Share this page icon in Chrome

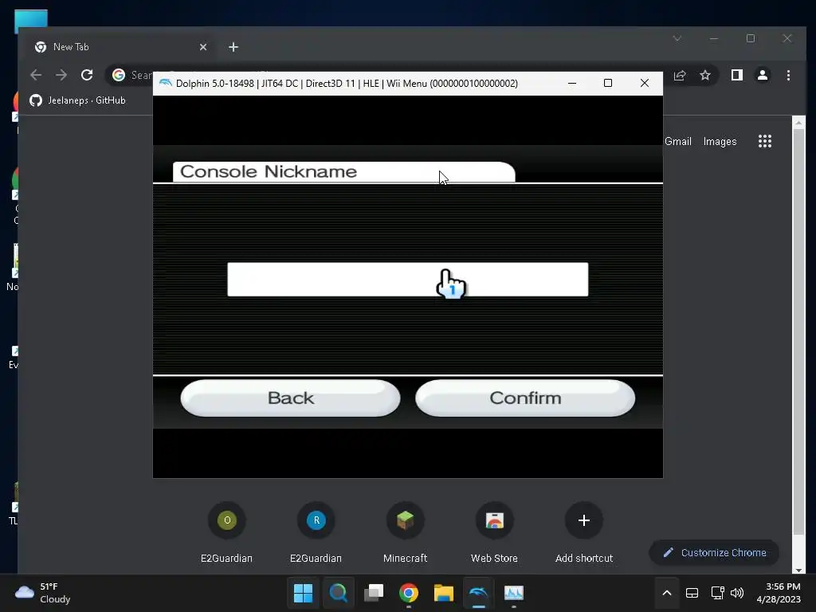click(680, 76)
